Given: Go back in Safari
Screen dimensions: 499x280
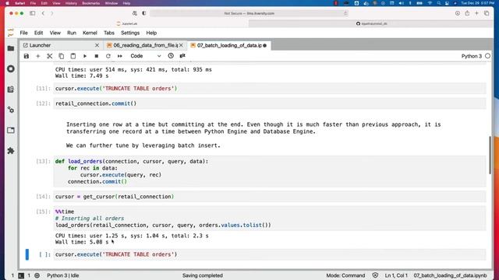Looking at the screenshot, I should pyautogui.click(x=43, y=13).
